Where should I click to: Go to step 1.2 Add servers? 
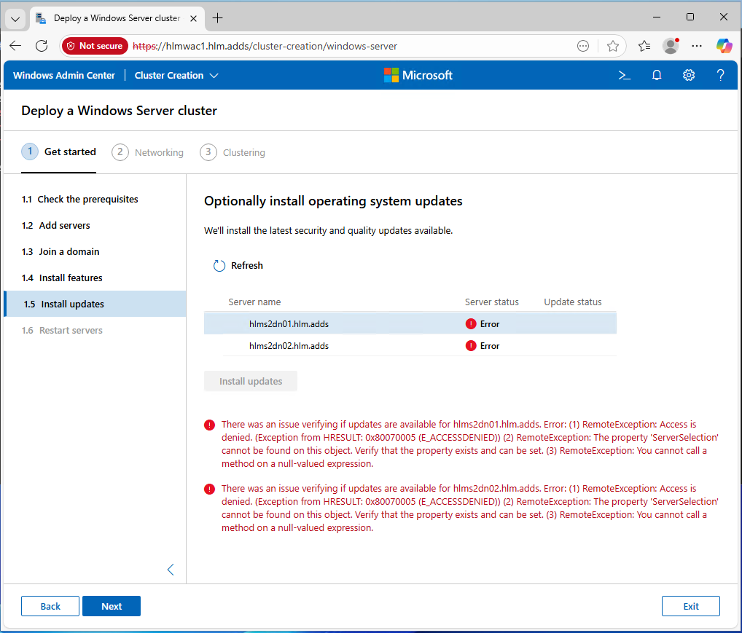[x=56, y=225]
